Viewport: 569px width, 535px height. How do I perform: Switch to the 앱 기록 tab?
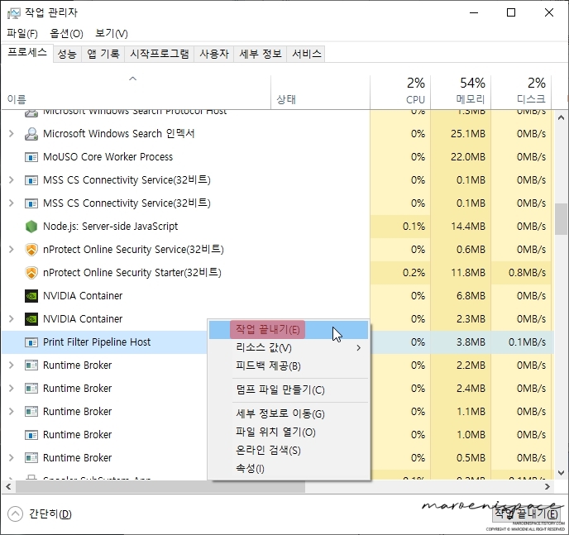(103, 54)
